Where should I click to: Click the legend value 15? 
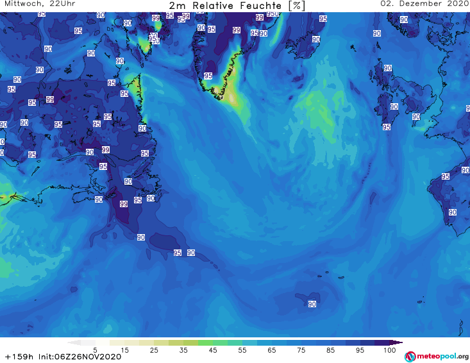coord(124,350)
